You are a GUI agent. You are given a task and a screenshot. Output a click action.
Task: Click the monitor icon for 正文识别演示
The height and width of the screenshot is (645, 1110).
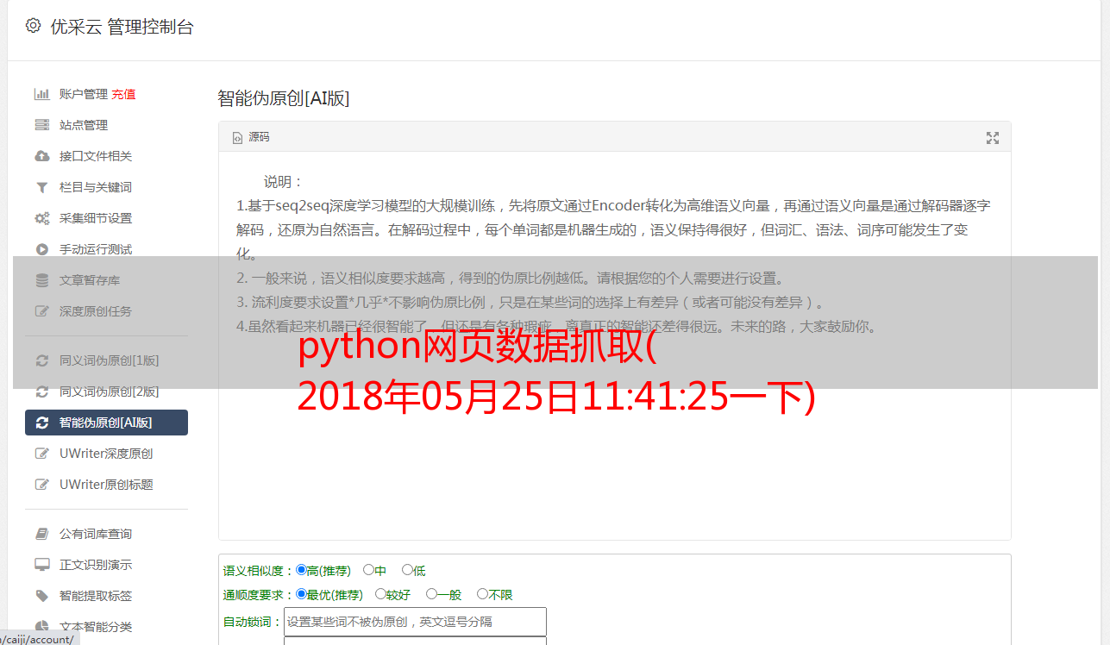pyautogui.click(x=41, y=565)
